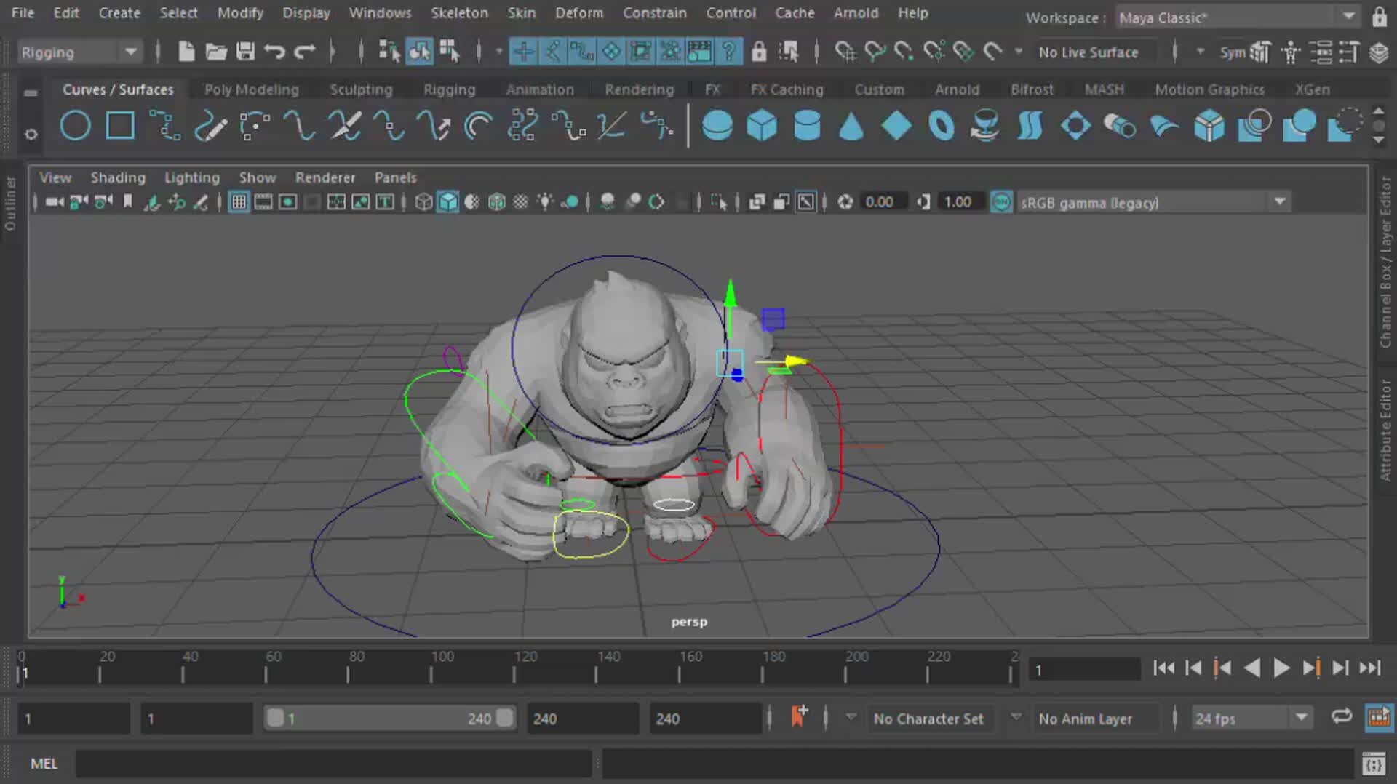Click the MEL command line button
This screenshot has width=1397, height=784.
click(x=43, y=763)
